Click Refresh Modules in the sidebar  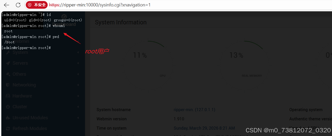coord(30,129)
